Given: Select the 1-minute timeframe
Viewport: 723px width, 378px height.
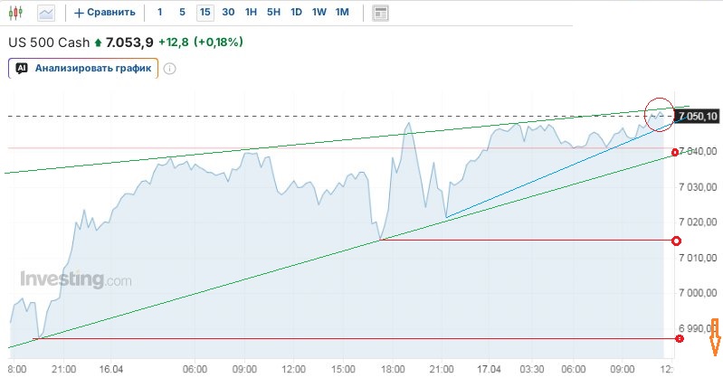Looking at the screenshot, I should click(160, 13).
